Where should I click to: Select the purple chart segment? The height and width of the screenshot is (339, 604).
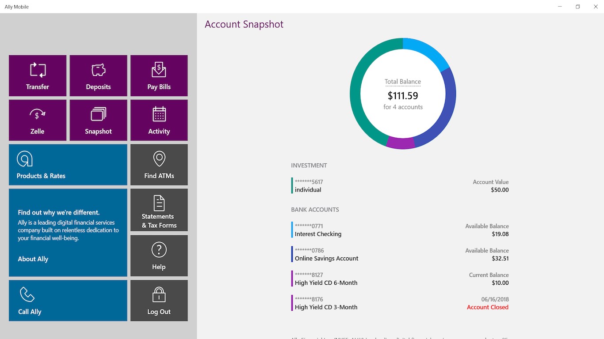tap(401, 143)
